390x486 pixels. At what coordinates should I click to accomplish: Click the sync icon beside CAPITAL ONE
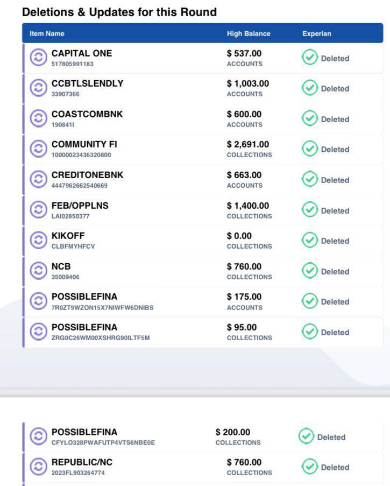[x=38, y=58]
